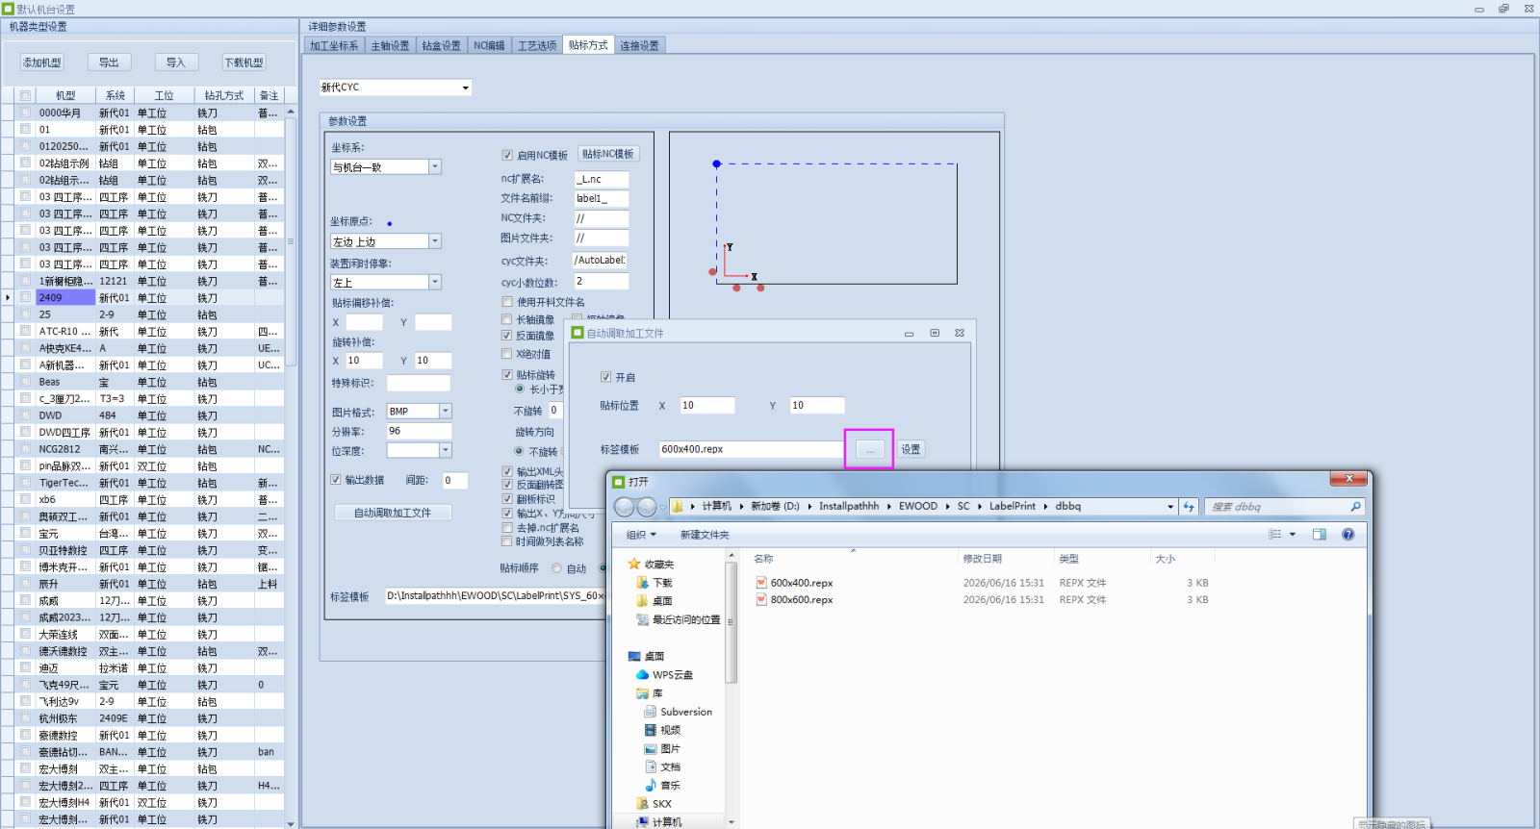1540x829 pixels.
Task: Click the 自动调取加工文件 button
Action: [x=393, y=513]
